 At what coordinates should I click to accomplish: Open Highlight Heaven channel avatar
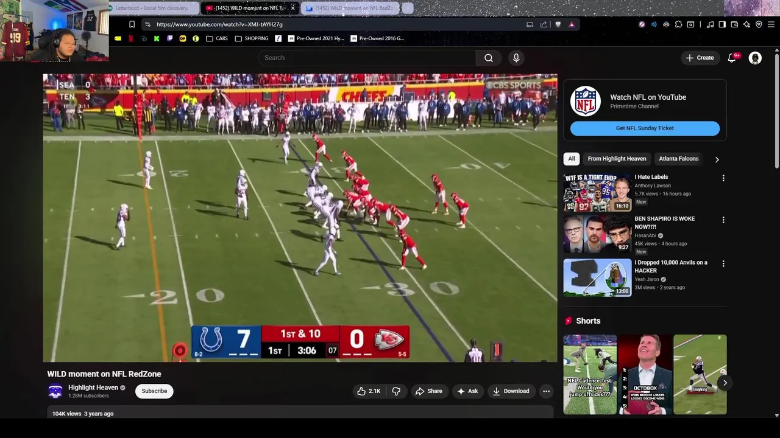tap(55, 391)
